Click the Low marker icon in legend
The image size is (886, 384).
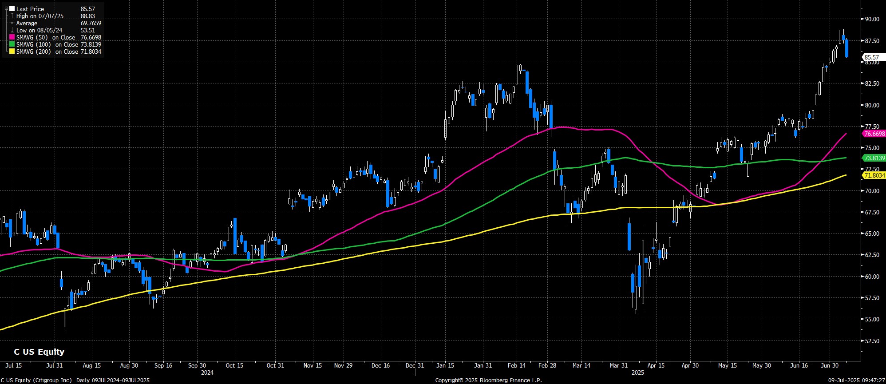[12, 30]
